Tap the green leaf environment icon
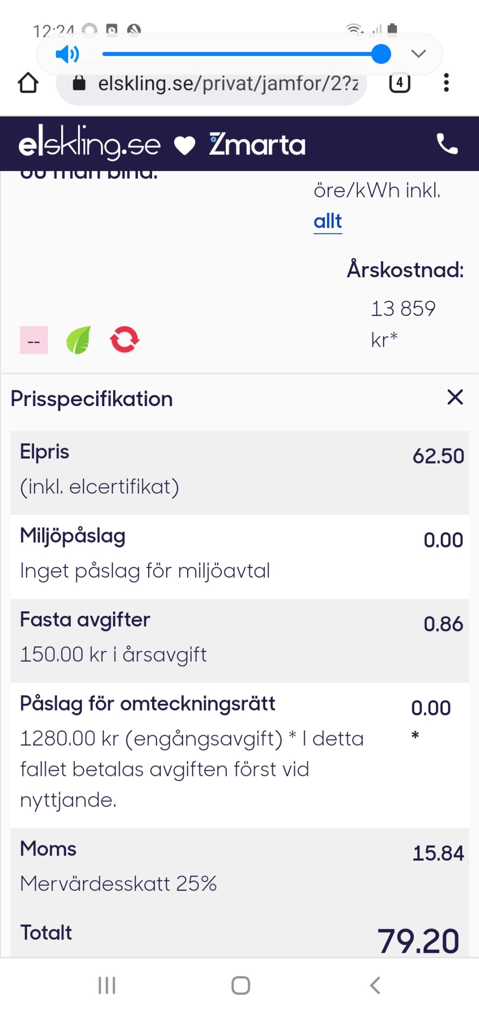 (x=79, y=340)
